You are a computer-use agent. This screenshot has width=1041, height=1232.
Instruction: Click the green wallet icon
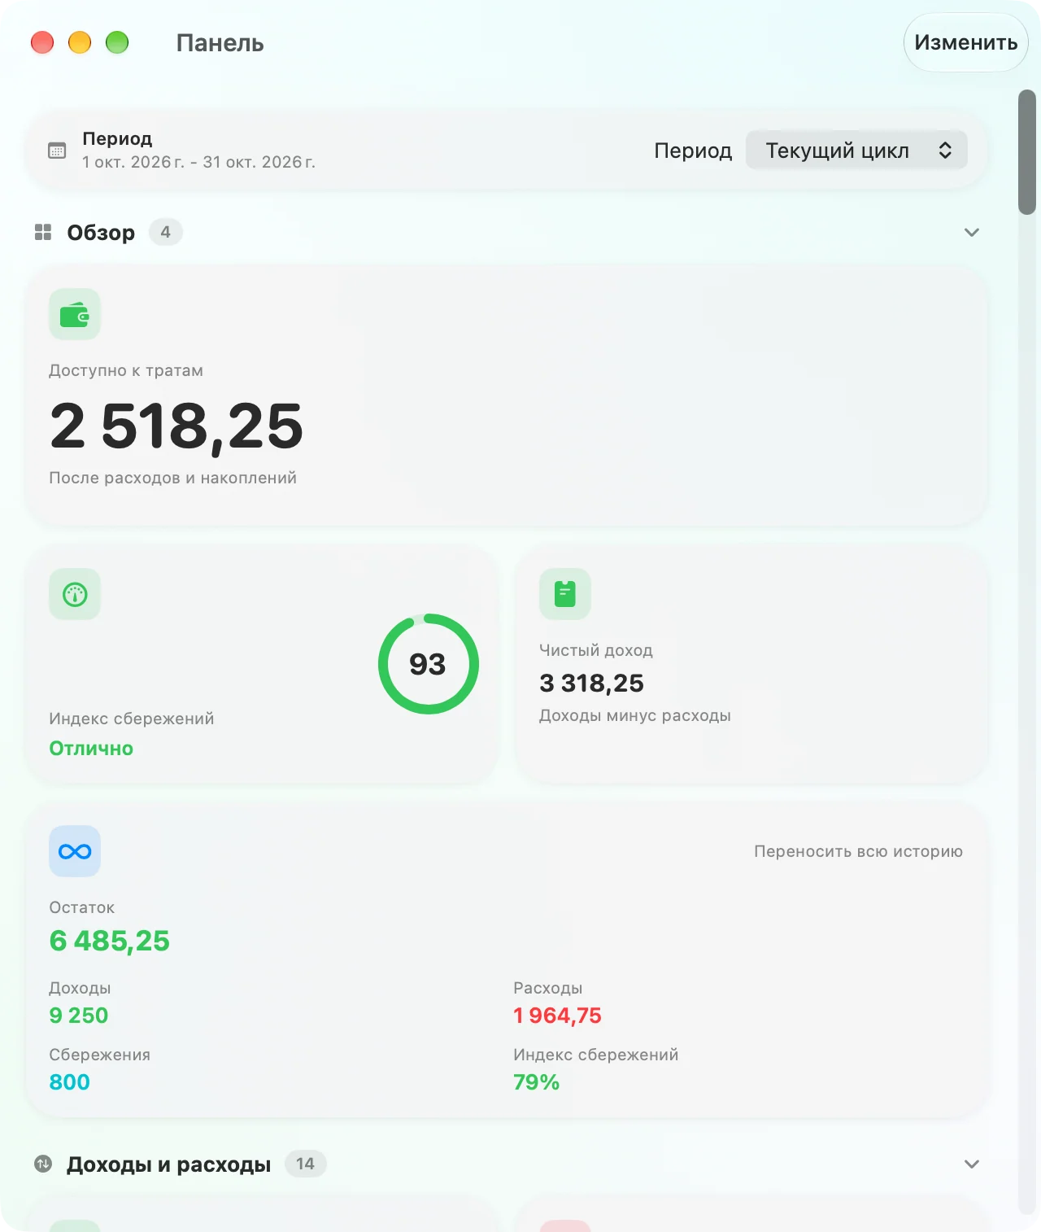tap(75, 314)
